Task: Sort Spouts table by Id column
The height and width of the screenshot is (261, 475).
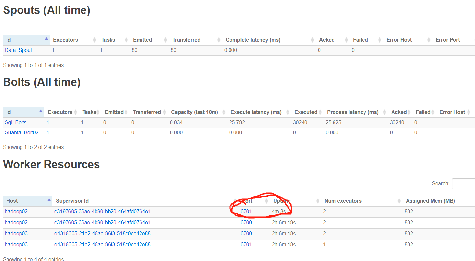Action: point(26,40)
